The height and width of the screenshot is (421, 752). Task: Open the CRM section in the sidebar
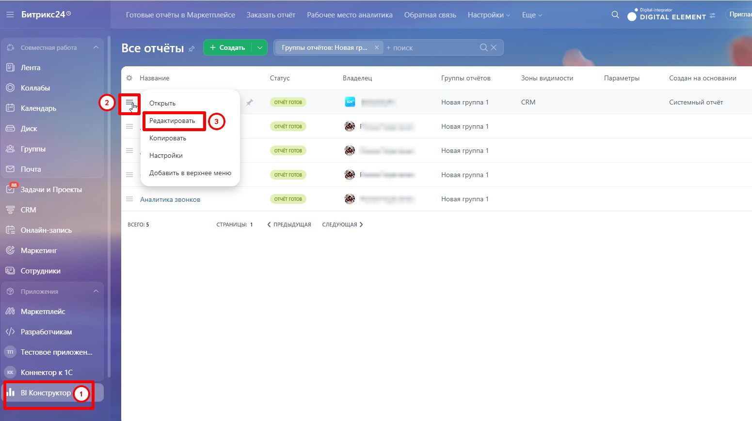28,210
